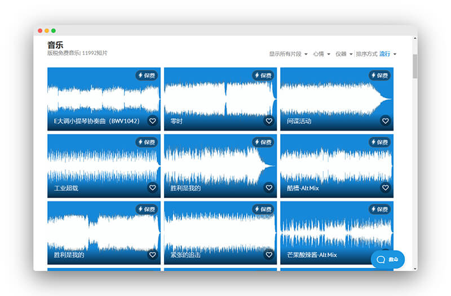Click the 保费 lightning badge on 零时
The image size is (451, 296).
point(263,75)
